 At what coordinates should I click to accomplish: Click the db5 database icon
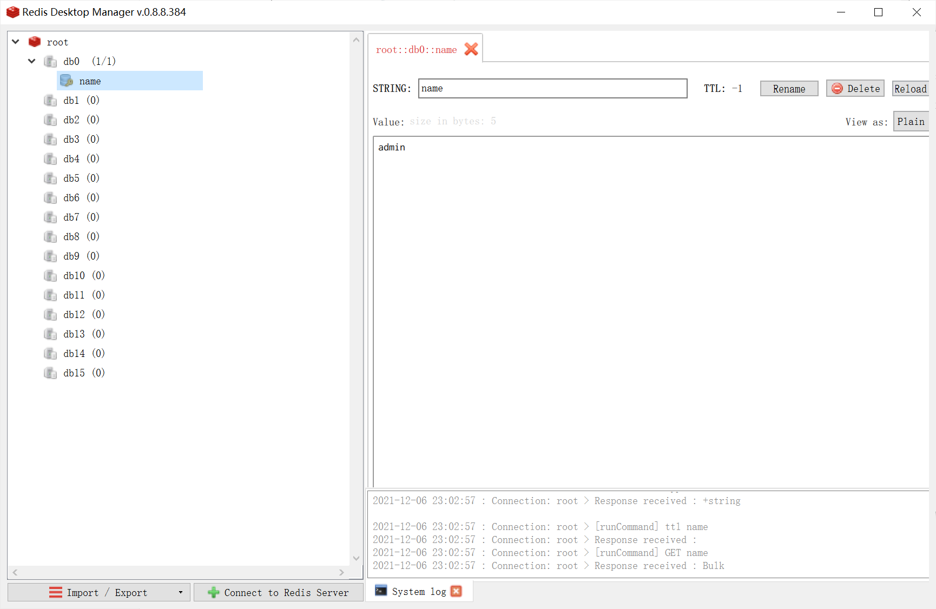[50, 178]
